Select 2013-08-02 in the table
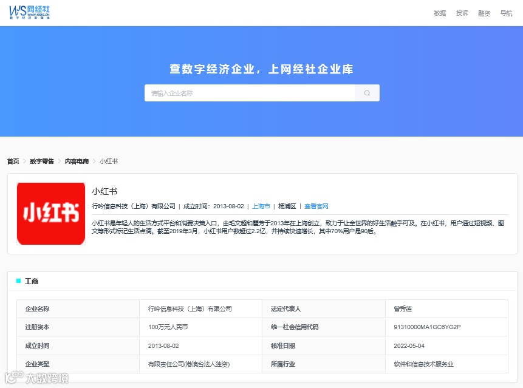 tap(163, 345)
